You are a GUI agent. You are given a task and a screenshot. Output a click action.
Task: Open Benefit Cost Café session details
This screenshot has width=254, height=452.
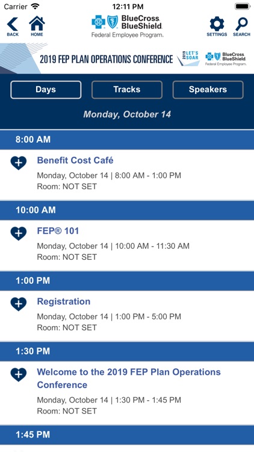[x=75, y=160]
